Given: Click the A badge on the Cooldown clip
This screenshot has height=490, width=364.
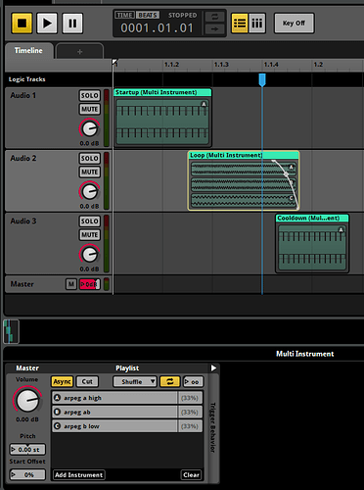Looking at the screenshot, I should [x=341, y=230].
